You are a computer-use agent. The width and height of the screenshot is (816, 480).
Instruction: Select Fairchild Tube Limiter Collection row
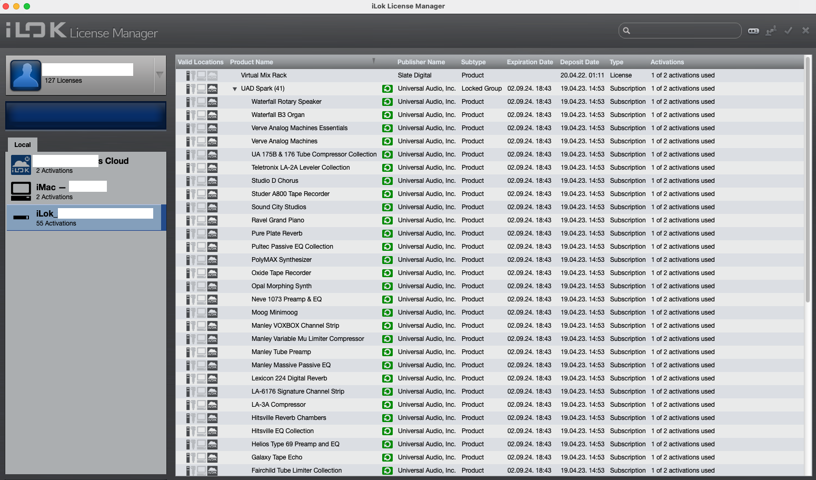click(x=490, y=471)
